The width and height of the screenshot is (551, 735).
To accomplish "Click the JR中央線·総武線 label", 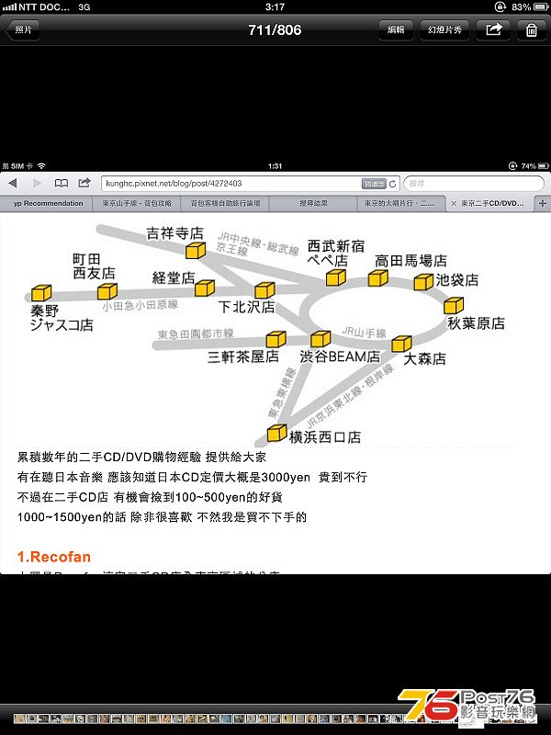I will 259,243.
